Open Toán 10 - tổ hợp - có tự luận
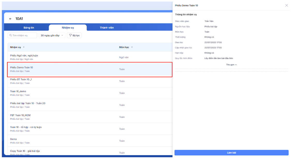Image resolution: width=291 pixels, height=159 pixels. pos(26,127)
